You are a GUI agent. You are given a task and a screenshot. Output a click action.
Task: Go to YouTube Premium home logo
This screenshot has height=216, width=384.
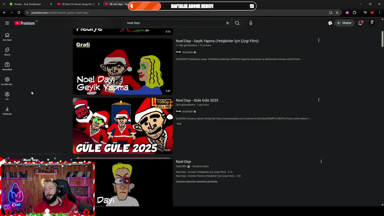(x=25, y=23)
